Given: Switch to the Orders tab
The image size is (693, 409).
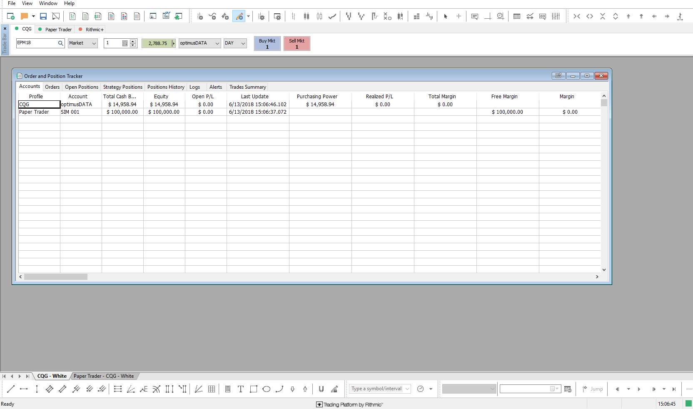Looking at the screenshot, I should point(52,87).
